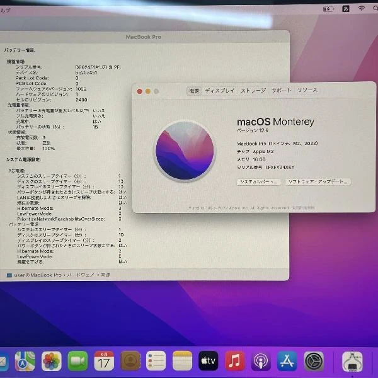Screen dimensions: 378x378
Task: Open Spotlight search in the menu bar
Action: [x=375, y=8]
